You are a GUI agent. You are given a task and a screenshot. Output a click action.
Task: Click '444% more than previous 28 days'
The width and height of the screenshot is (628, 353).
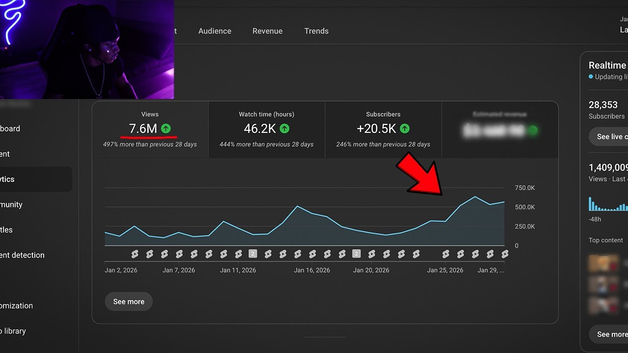(x=266, y=145)
